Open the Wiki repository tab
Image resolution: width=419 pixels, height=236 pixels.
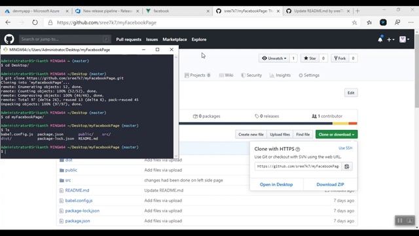coord(226,75)
